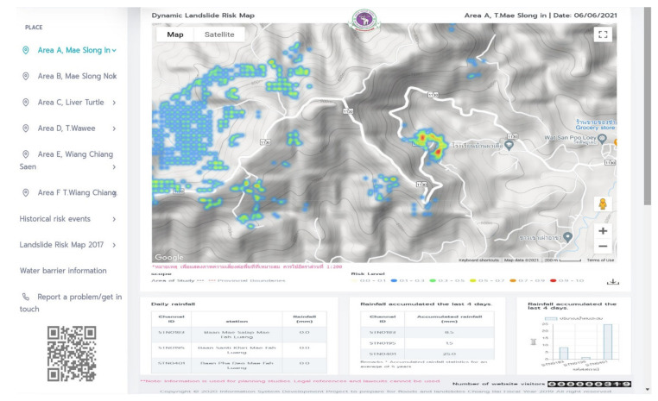658x401 pixels.
Task: Select the Street View pegman icon
Action: (x=603, y=204)
